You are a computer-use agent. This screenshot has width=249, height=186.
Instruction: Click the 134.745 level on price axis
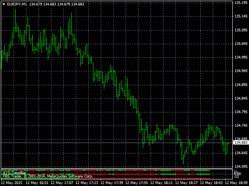click(240, 126)
